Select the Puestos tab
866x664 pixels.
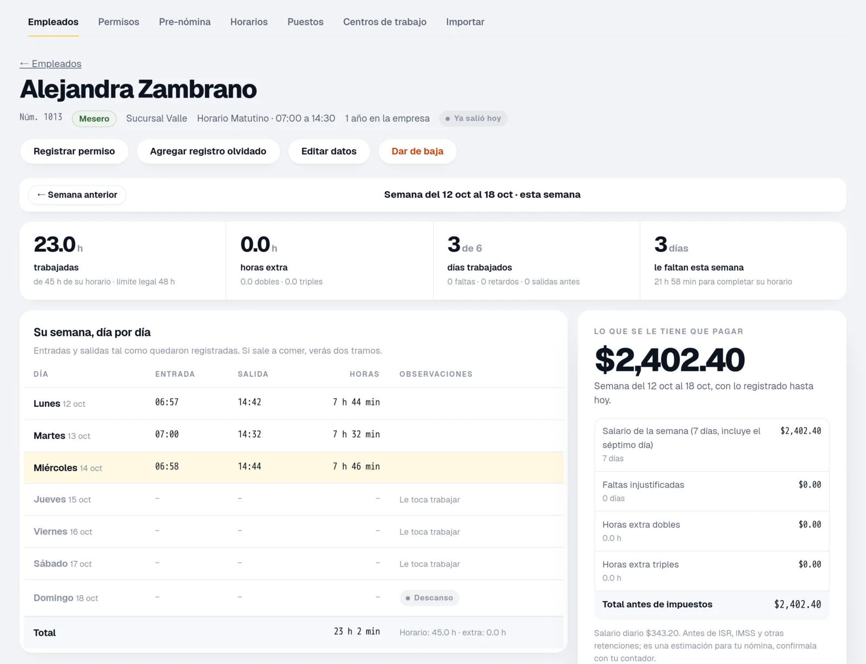305,22
